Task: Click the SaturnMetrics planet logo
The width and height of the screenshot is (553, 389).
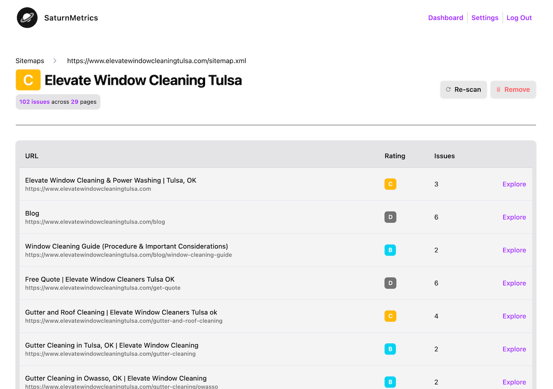Action: click(27, 18)
